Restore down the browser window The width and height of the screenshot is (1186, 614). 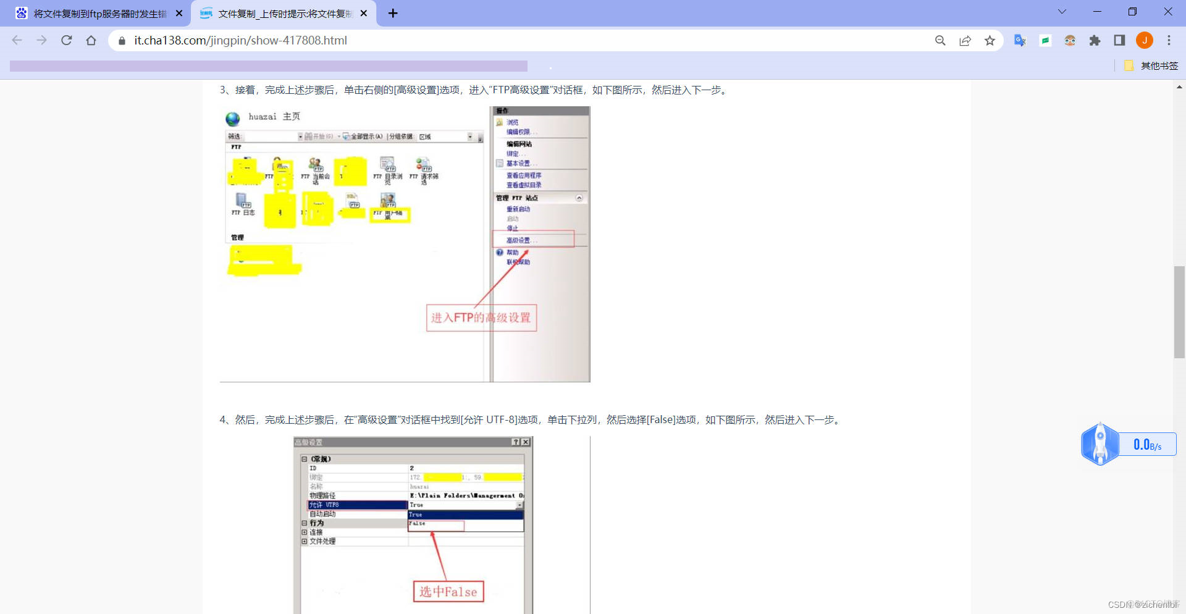1132,12
